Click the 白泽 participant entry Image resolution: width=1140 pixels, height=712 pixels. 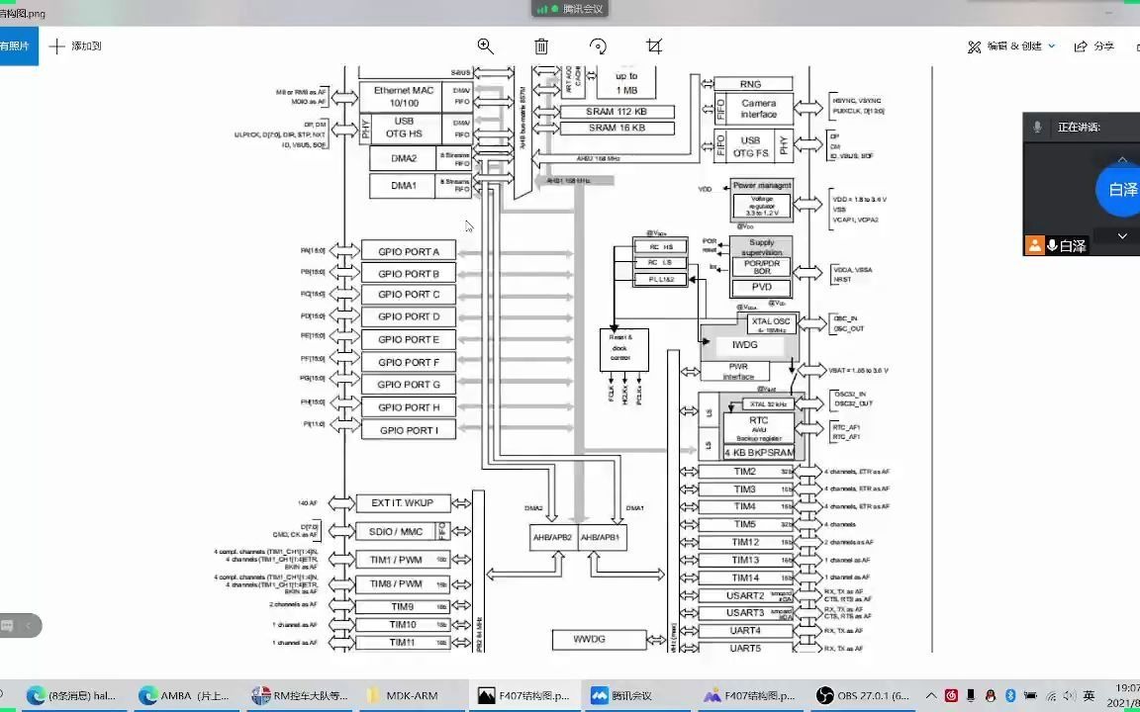click(x=1067, y=245)
